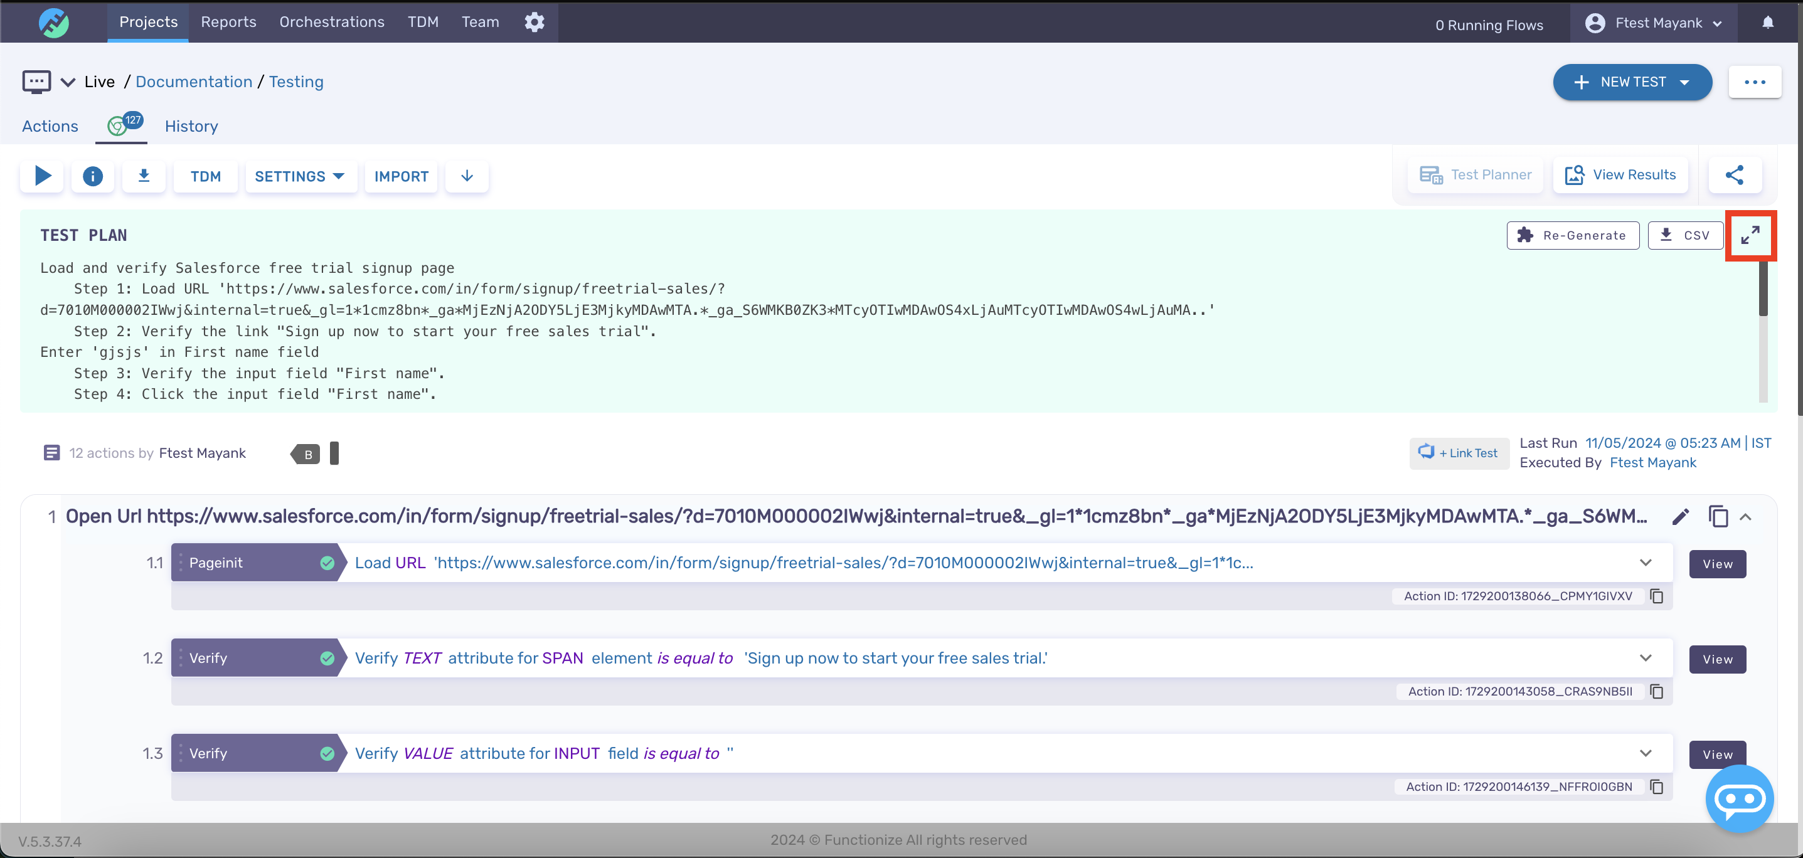
Task: Open the settings gear in the top navigation
Action: click(x=534, y=22)
